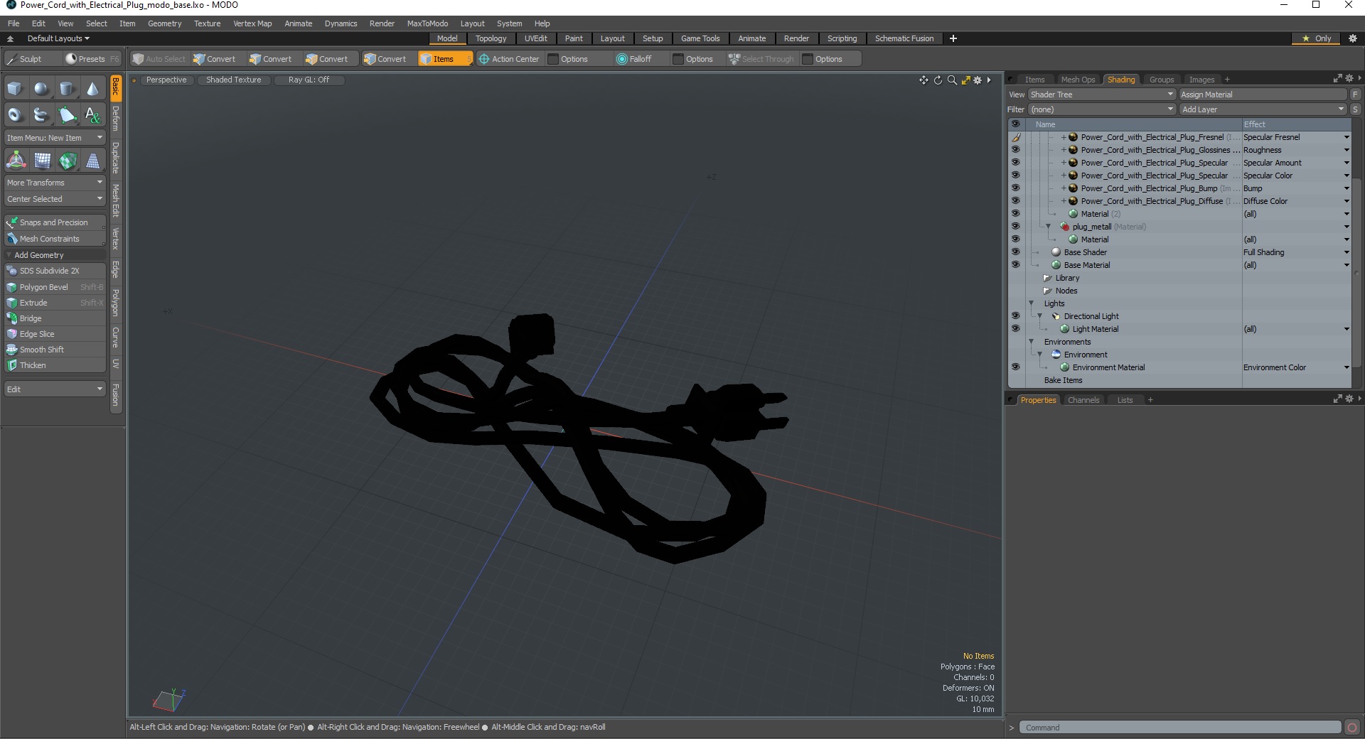Click the viewport pan move icon
This screenshot has width=1365, height=739.
coord(924,80)
